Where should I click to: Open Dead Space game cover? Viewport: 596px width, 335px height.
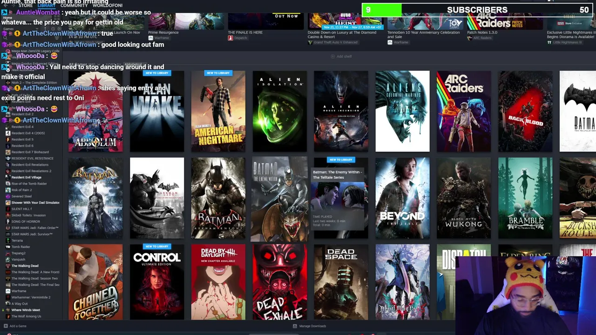[341, 282]
